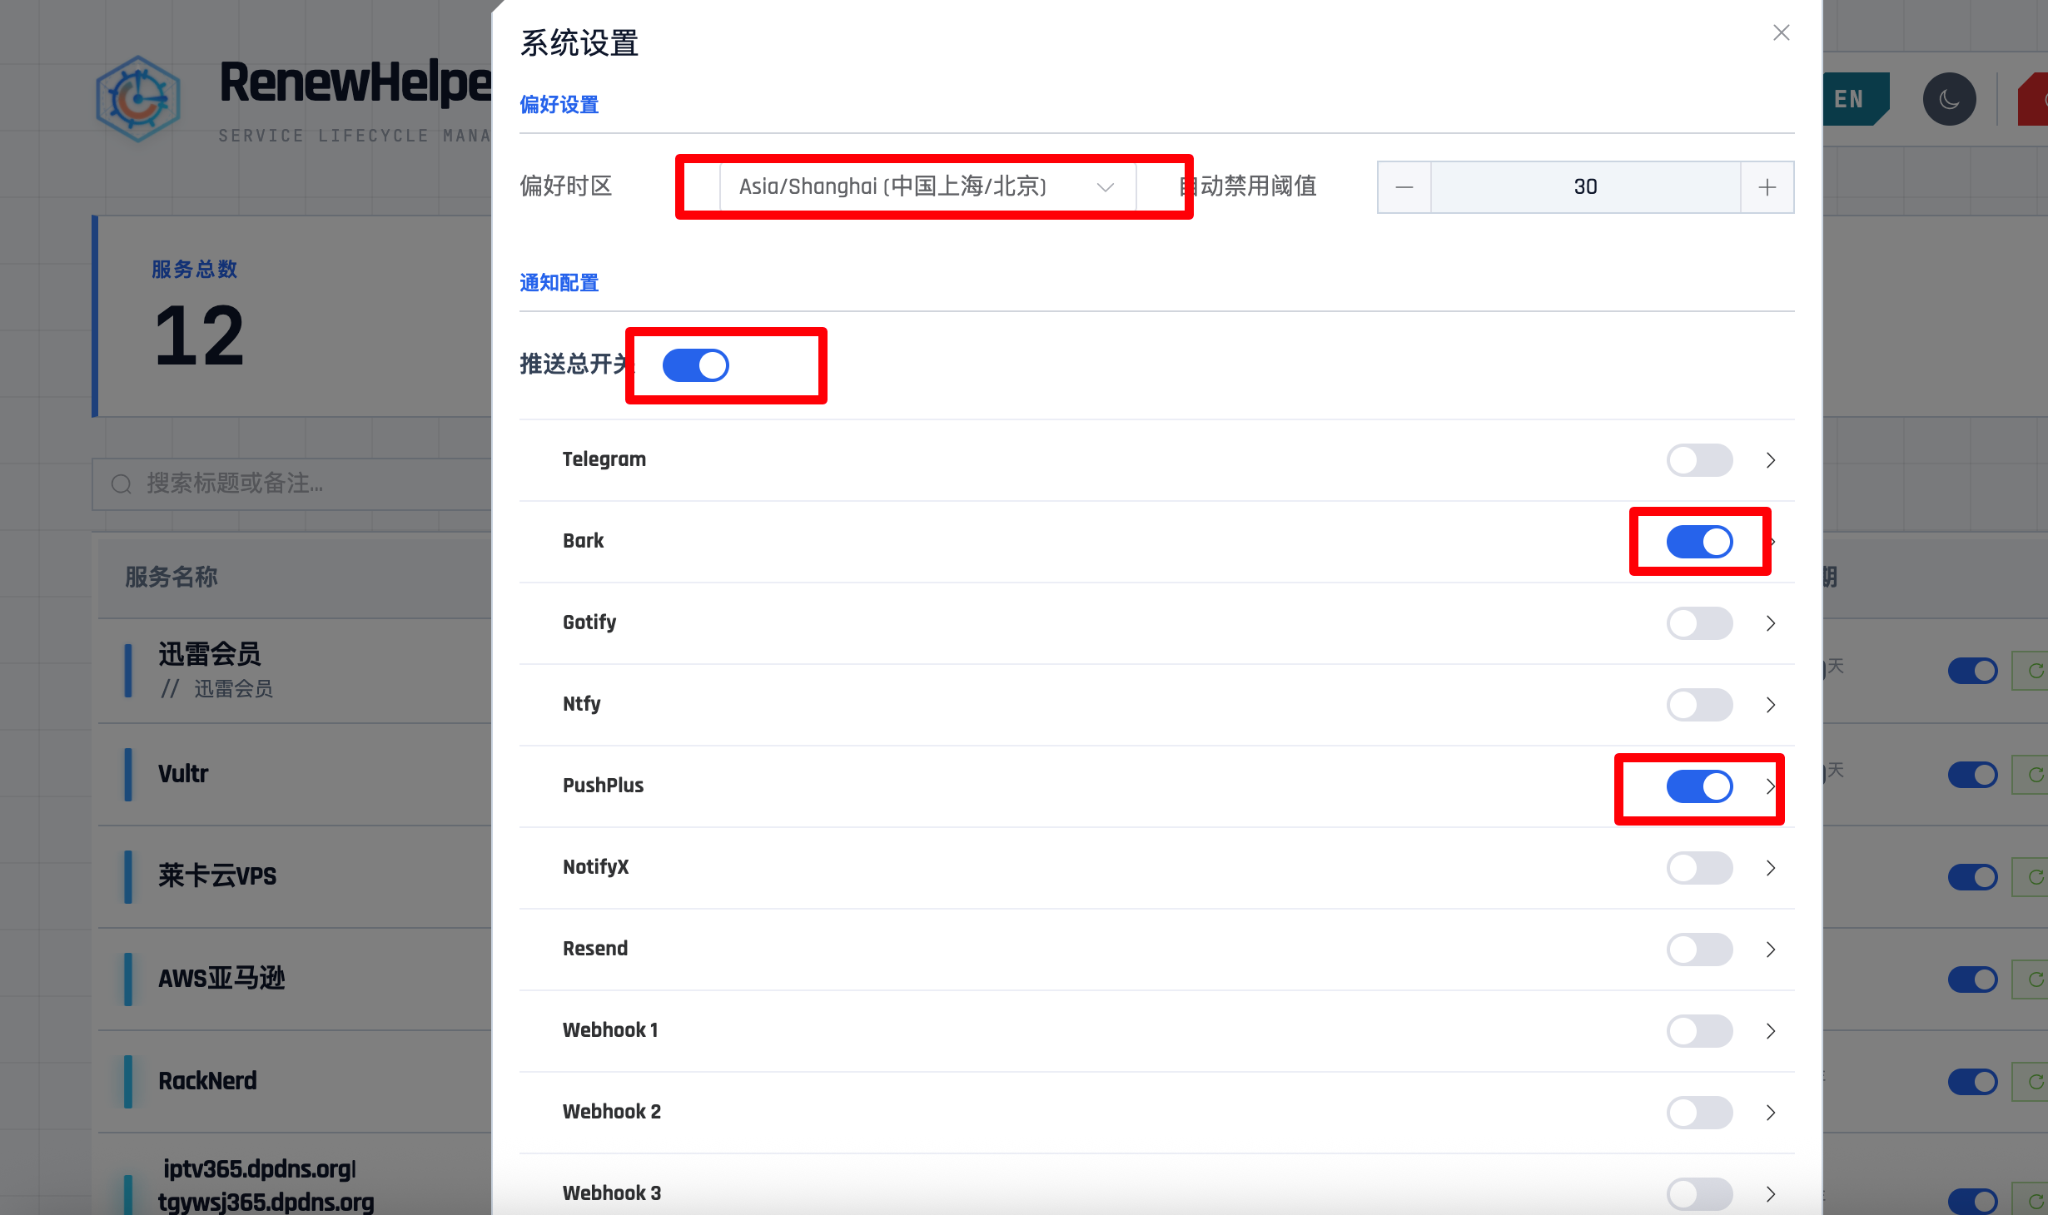
Task: Click the minus icon for auto-disable threshold
Action: pos(1404,187)
